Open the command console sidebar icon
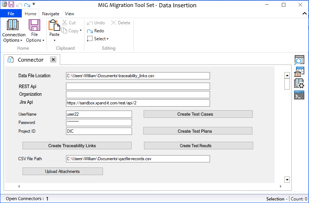Screen dimensions: 309x203 click(299, 95)
